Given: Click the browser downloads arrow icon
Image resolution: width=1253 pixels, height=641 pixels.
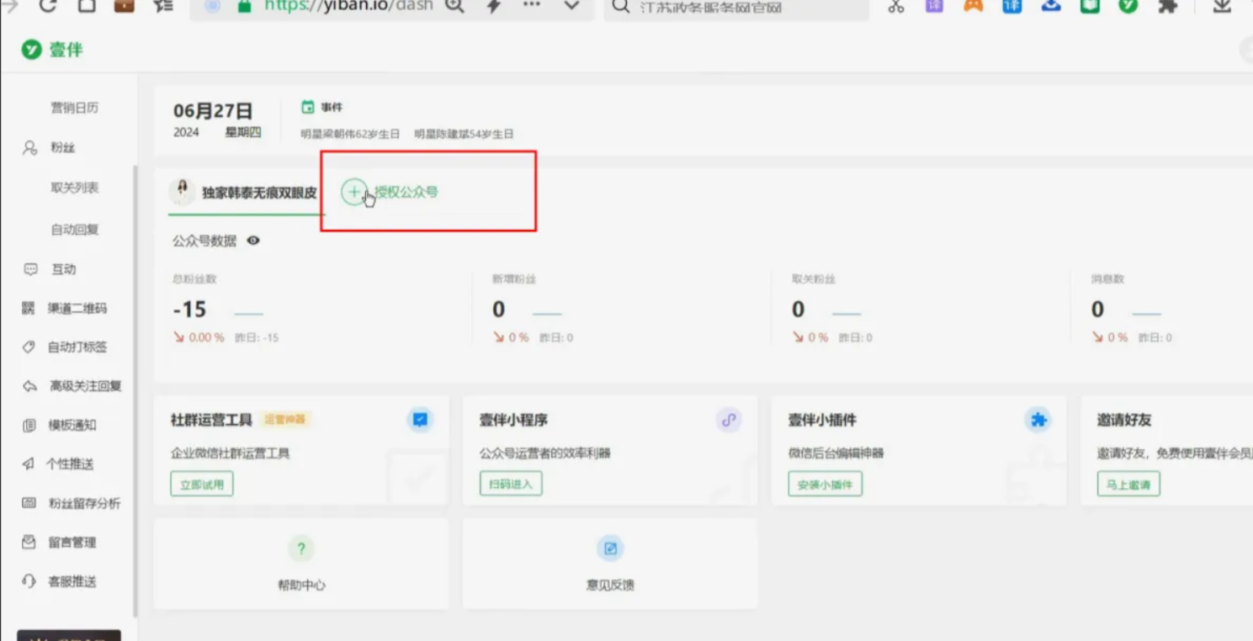Looking at the screenshot, I should [1222, 6].
